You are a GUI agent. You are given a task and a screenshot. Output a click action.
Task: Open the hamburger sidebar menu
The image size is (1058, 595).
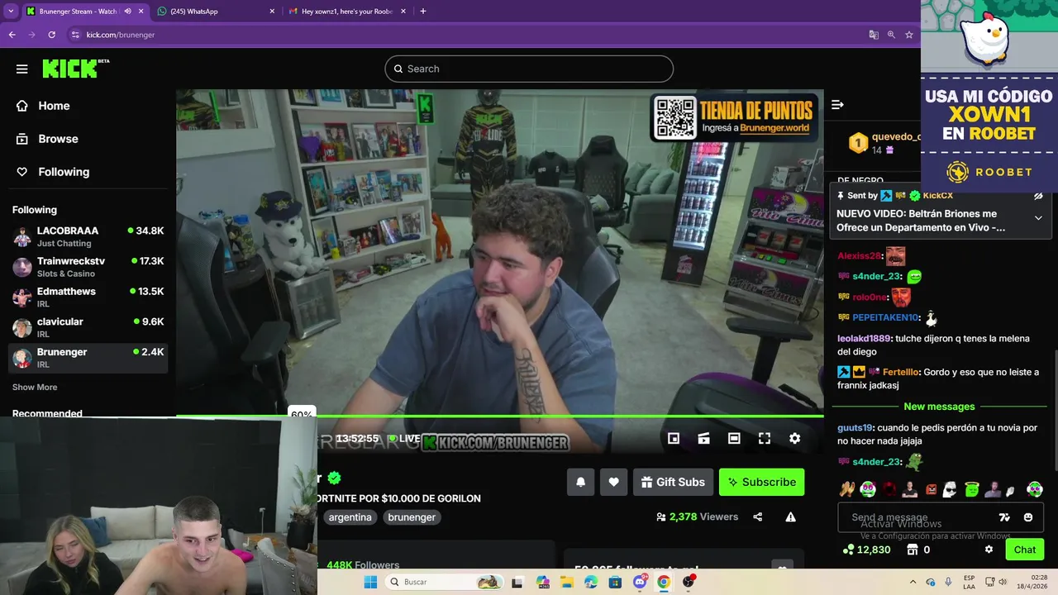click(22, 69)
